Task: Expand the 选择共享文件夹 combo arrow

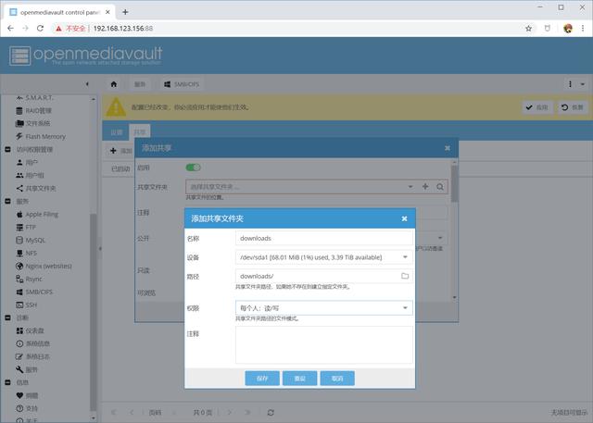Action: (410, 187)
